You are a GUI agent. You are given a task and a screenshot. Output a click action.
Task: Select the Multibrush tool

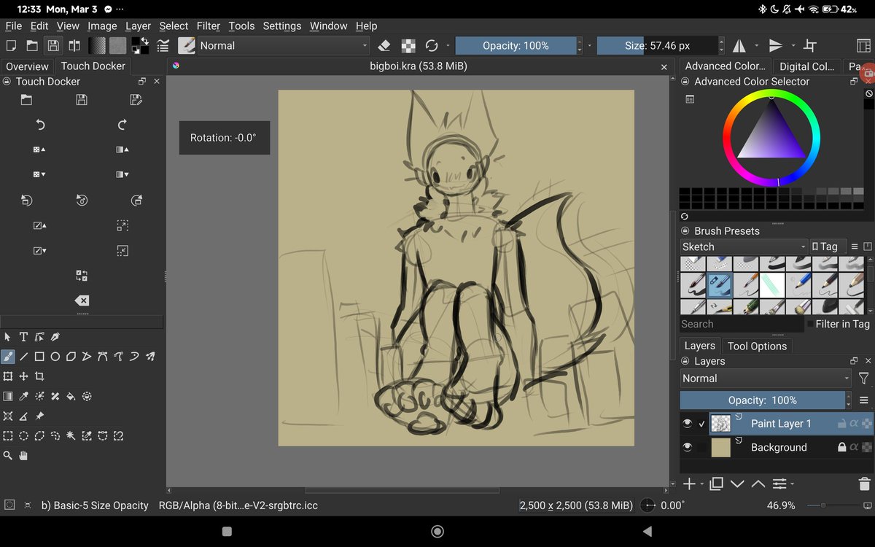tap(150, 357)
